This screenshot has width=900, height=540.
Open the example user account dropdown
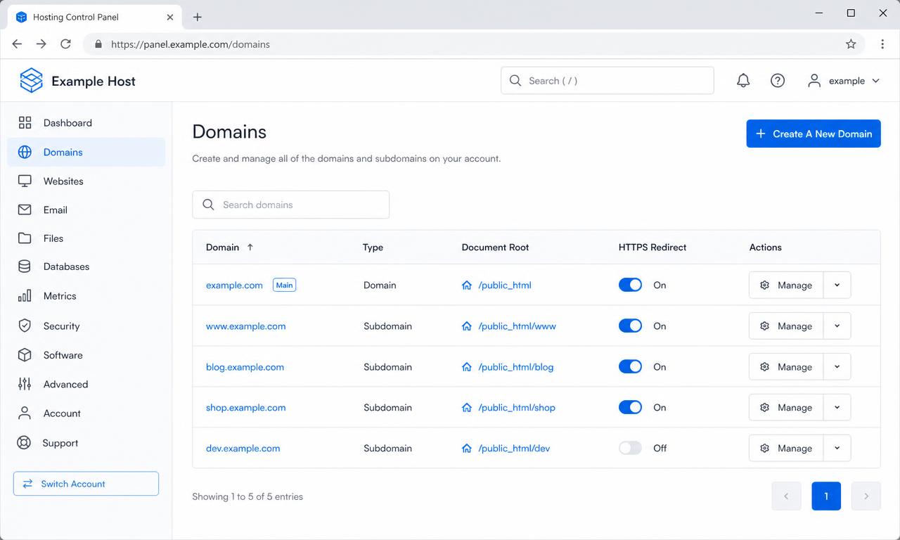point(844,81)
